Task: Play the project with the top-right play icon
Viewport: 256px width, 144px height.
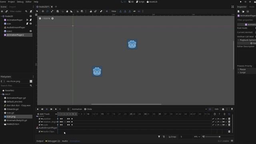Action: coord(241,2)
